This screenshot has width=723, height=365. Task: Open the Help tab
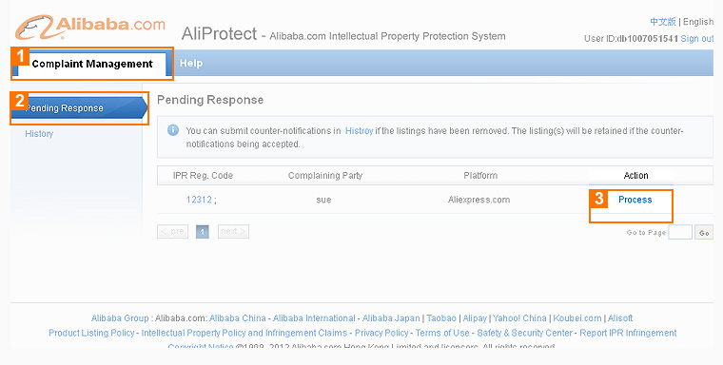(x=191, y=63)
